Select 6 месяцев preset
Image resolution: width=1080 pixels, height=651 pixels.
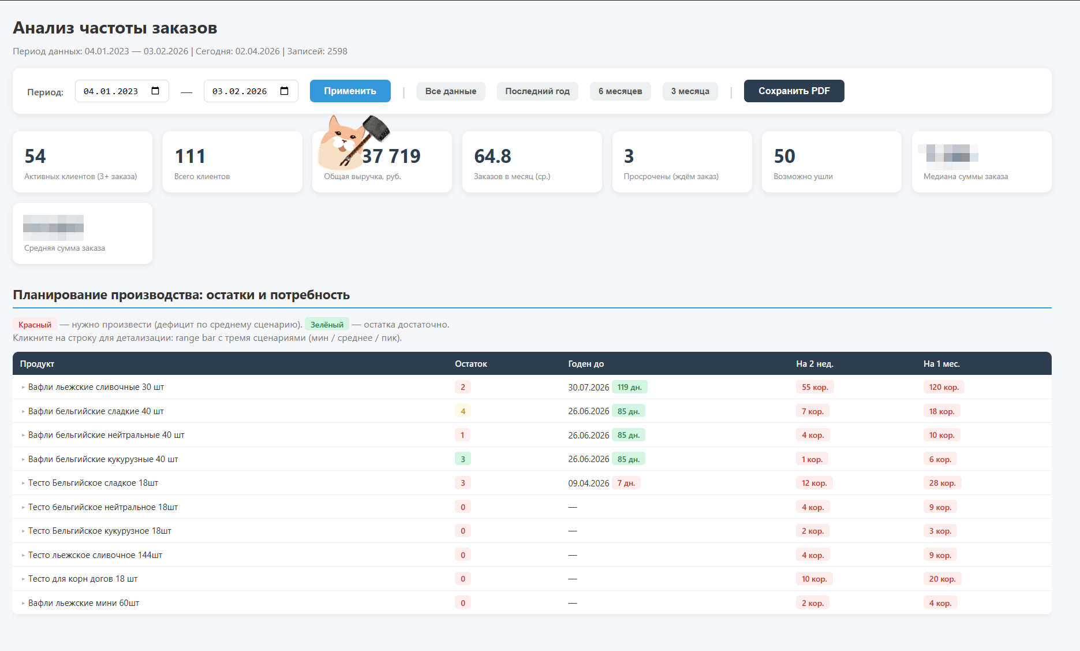620,91
